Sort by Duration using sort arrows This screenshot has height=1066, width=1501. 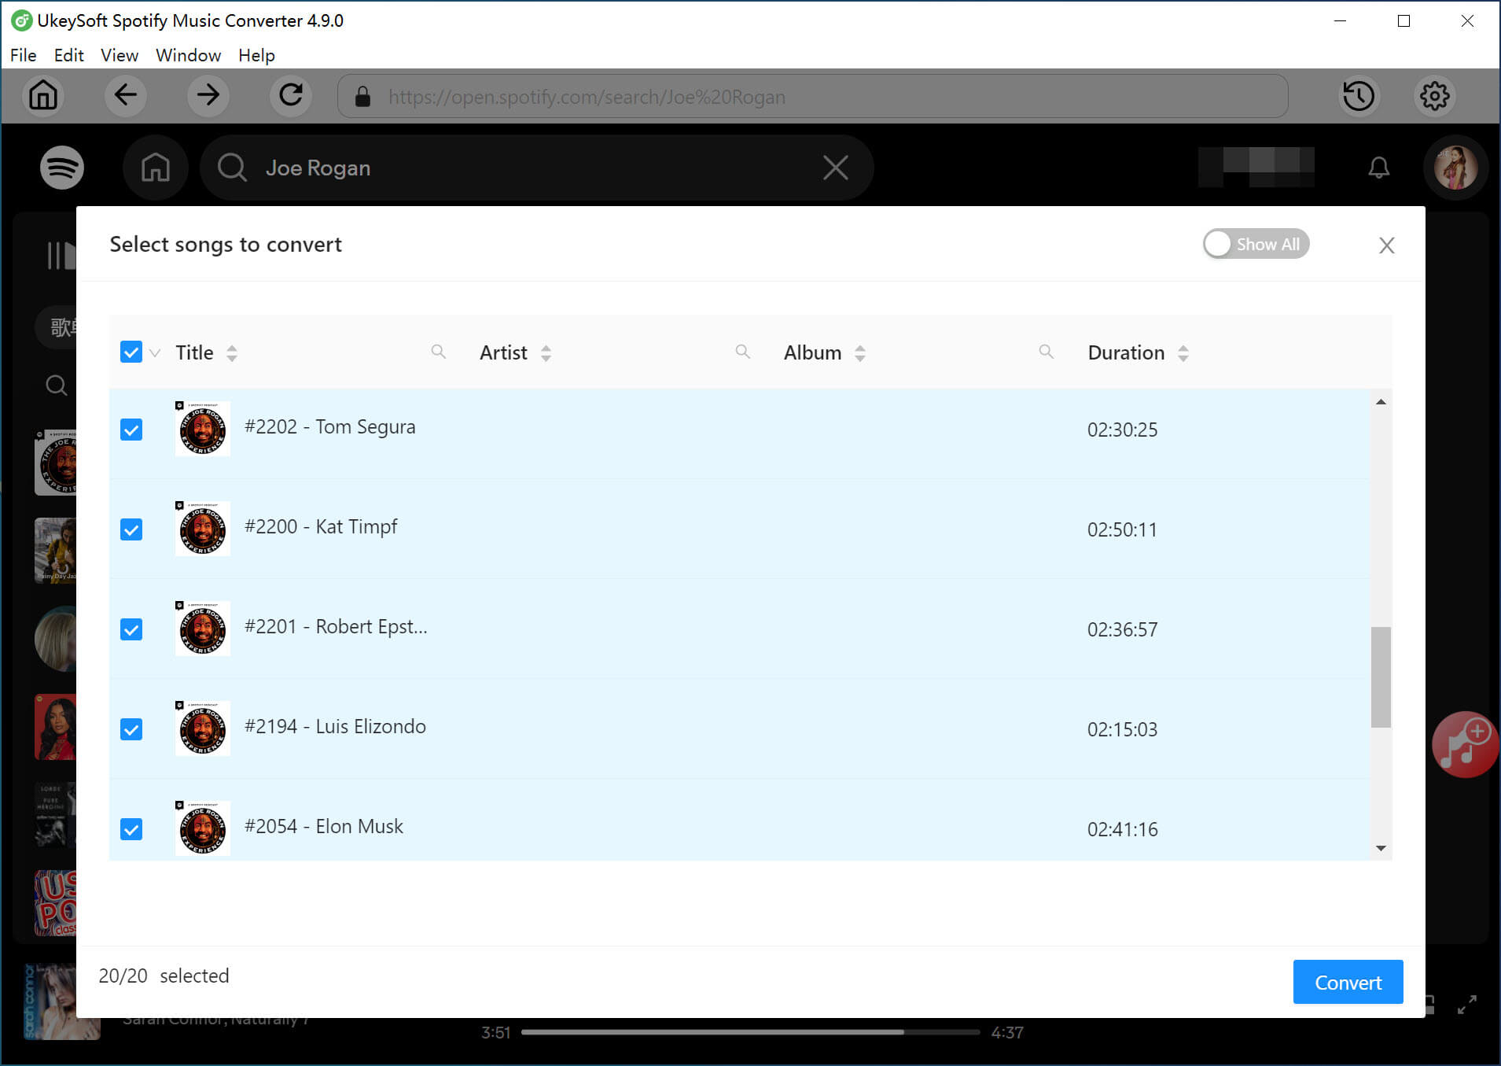coord(1183,353)
